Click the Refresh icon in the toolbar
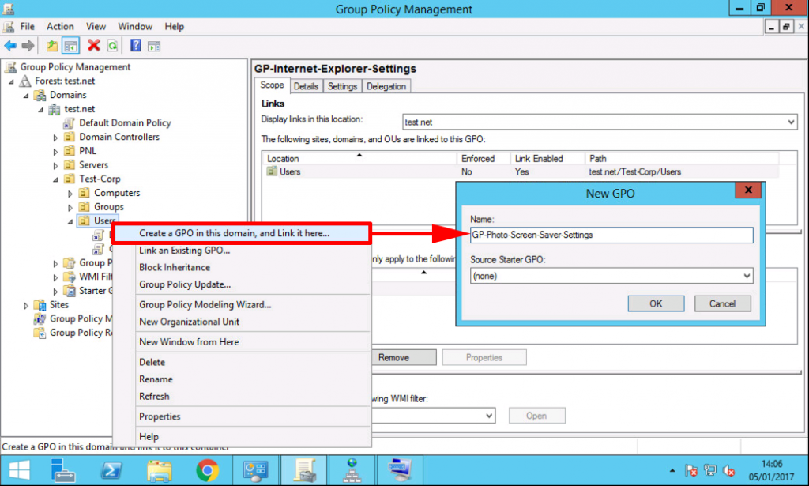 click(112, 45)
